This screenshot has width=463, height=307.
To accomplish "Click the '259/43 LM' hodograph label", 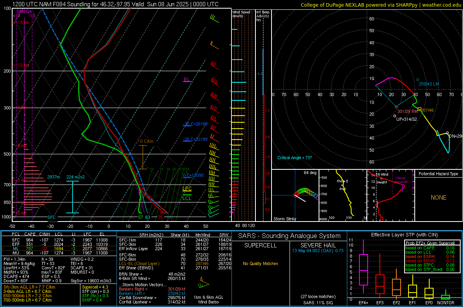I will [x=429, y=84].
